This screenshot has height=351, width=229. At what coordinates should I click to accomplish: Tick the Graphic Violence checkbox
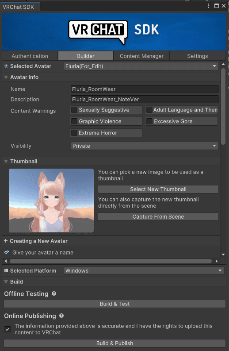click(x=74, y=121)
